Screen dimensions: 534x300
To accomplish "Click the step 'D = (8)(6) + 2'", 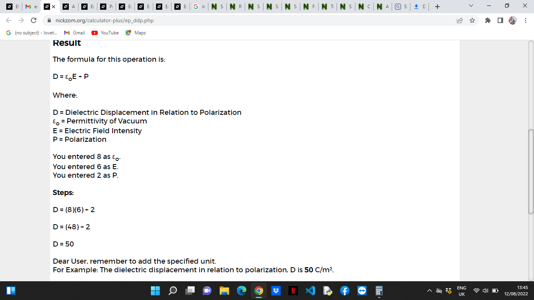I will [x=74, y=210].
